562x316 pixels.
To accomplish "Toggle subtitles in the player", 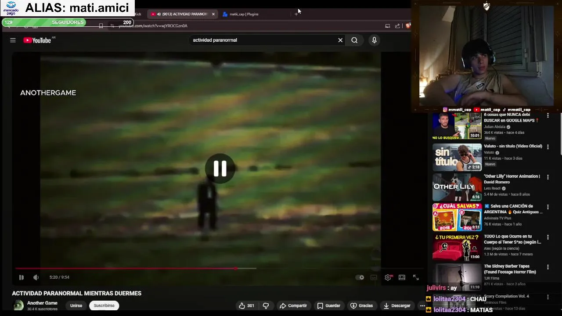I will click(x=374, y=277).
